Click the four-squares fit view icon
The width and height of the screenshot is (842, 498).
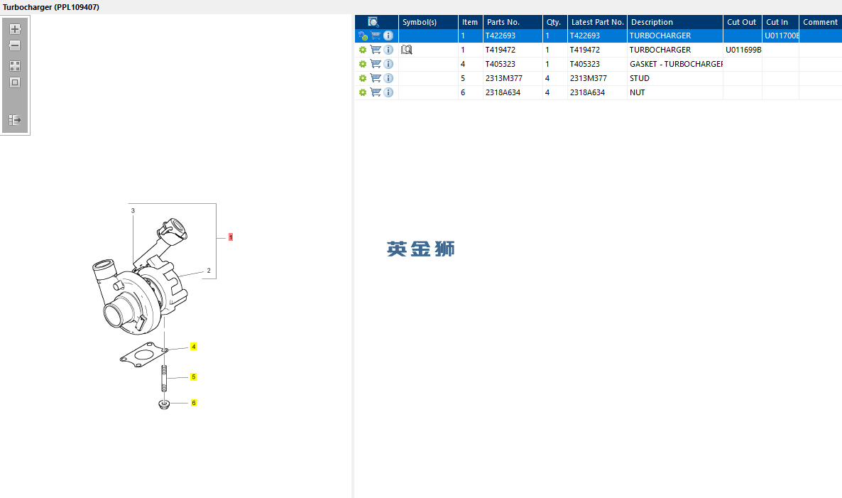click(15, 66)
